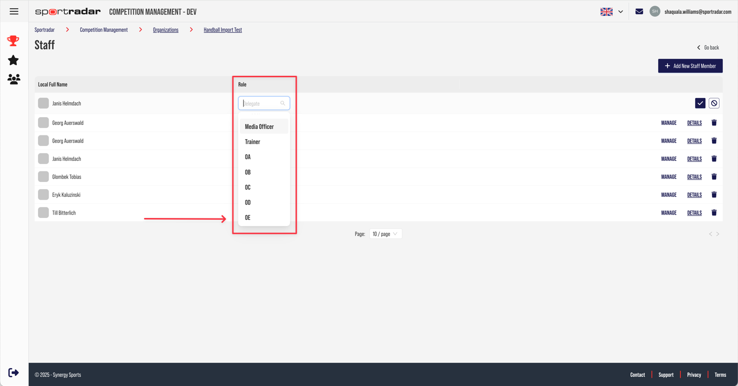Click DETAILS for Glombek Tobias

[x=694, y=177]
